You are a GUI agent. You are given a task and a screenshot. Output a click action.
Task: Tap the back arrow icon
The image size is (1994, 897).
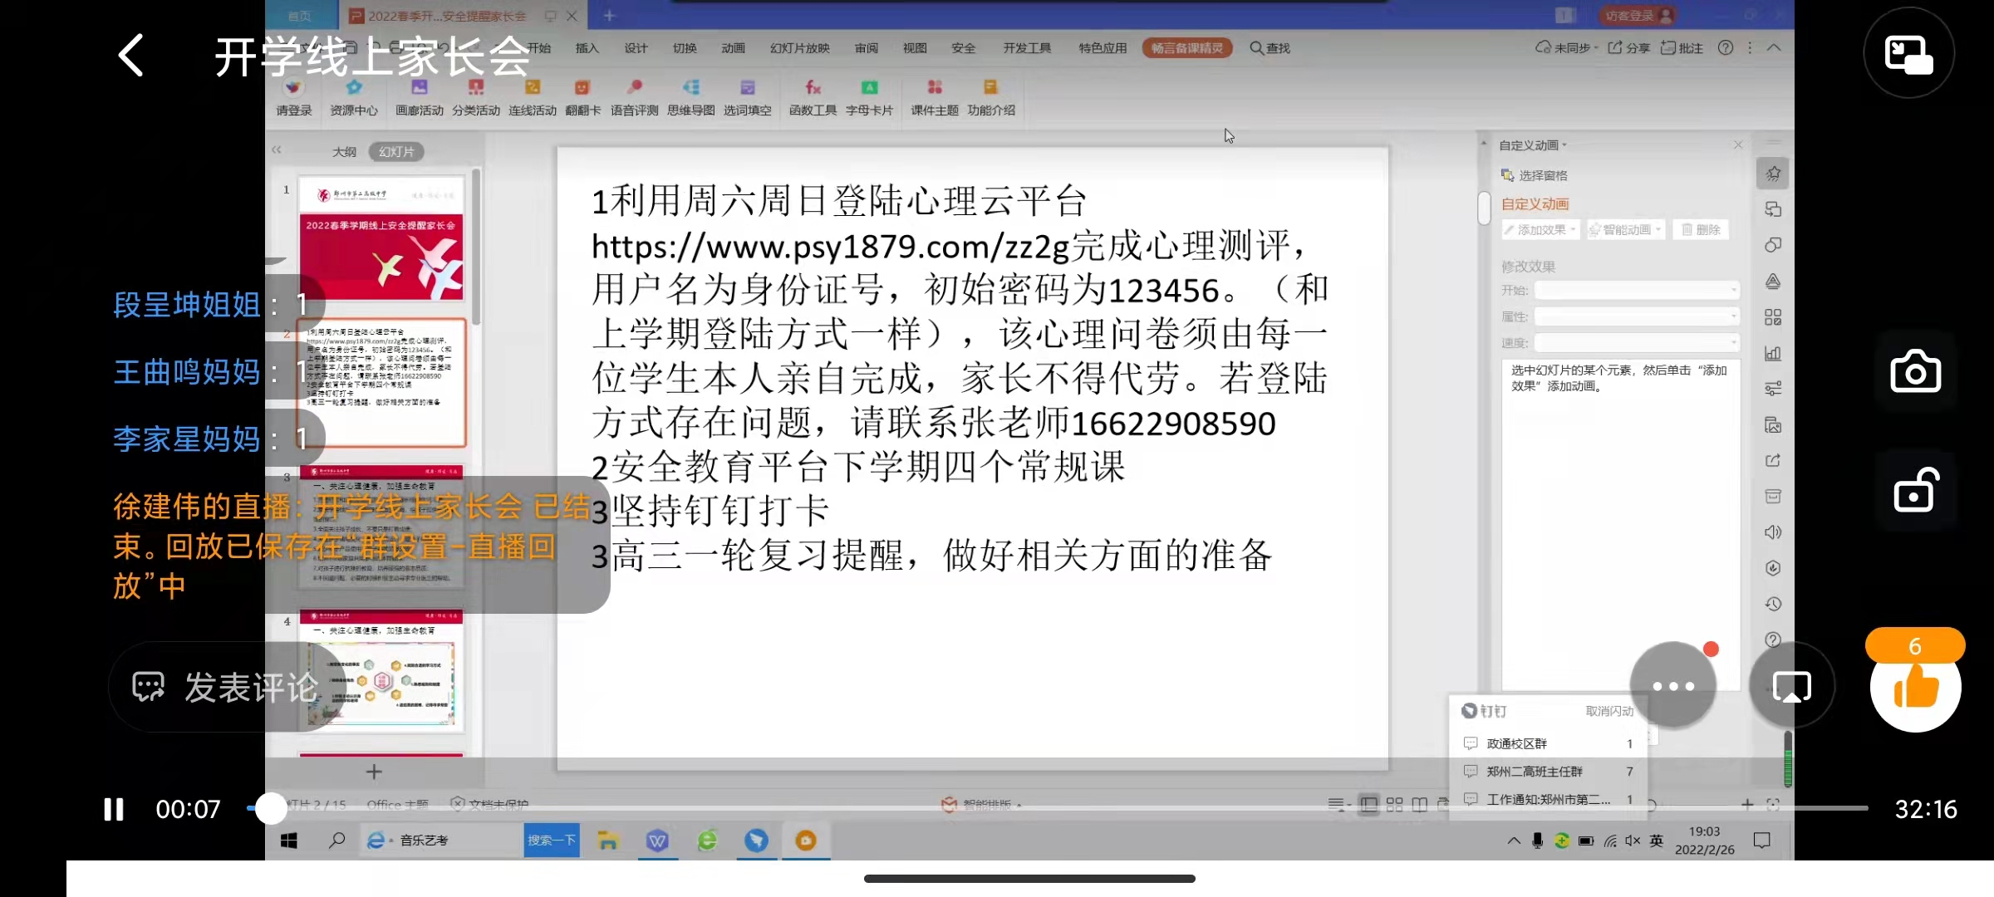tap(131, 56)
